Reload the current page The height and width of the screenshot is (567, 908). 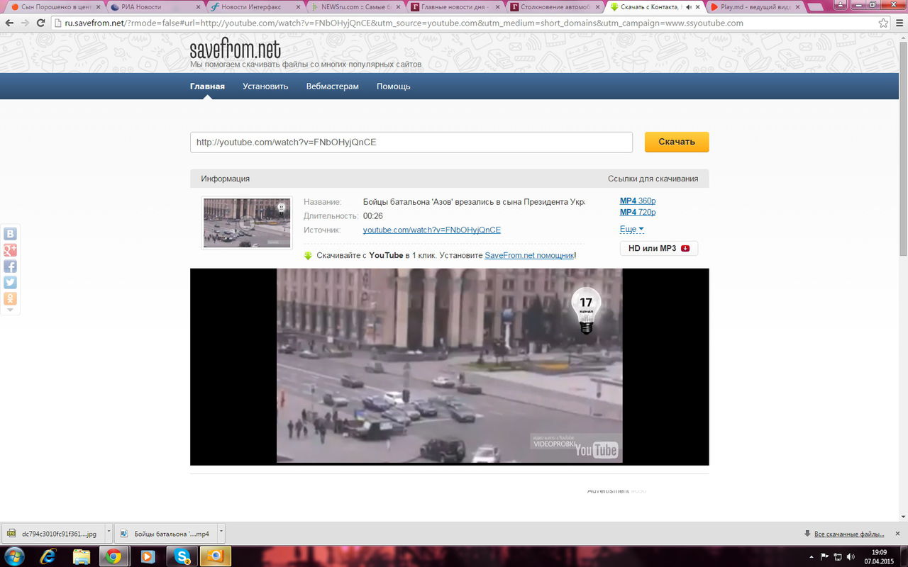click(x=42, y=23)
